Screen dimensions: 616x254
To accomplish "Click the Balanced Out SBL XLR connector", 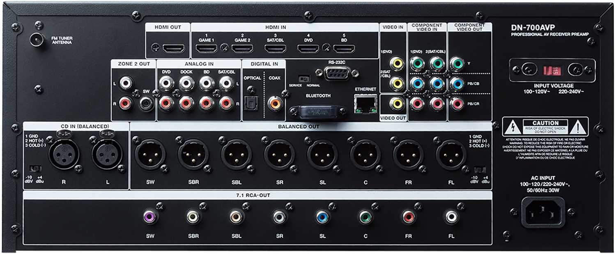I will pyautogui.click(x=237, y=155).
